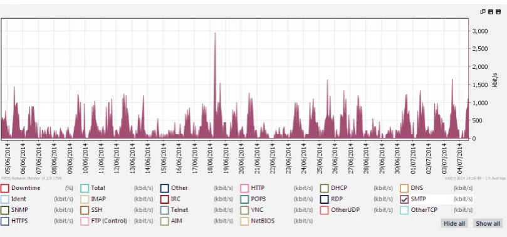Image resolution: width=507 pixels, height=237 pixels.
Task: Check the Ident channel box
Action: (4, 199)
